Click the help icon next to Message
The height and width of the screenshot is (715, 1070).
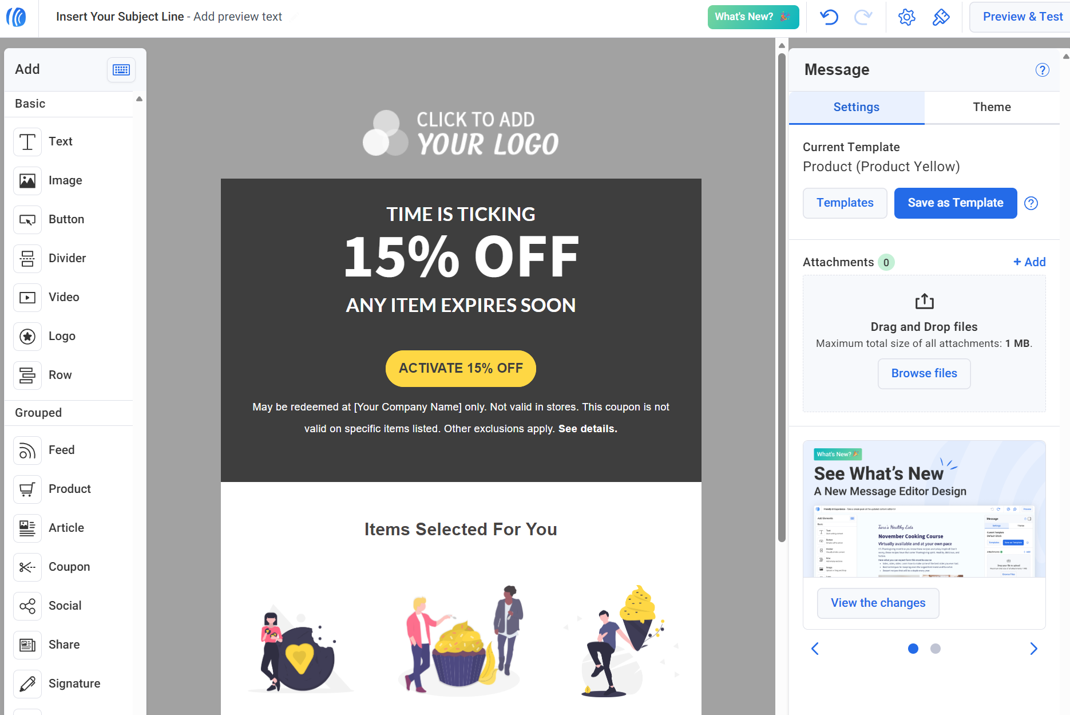click(x=1043, y=70)
